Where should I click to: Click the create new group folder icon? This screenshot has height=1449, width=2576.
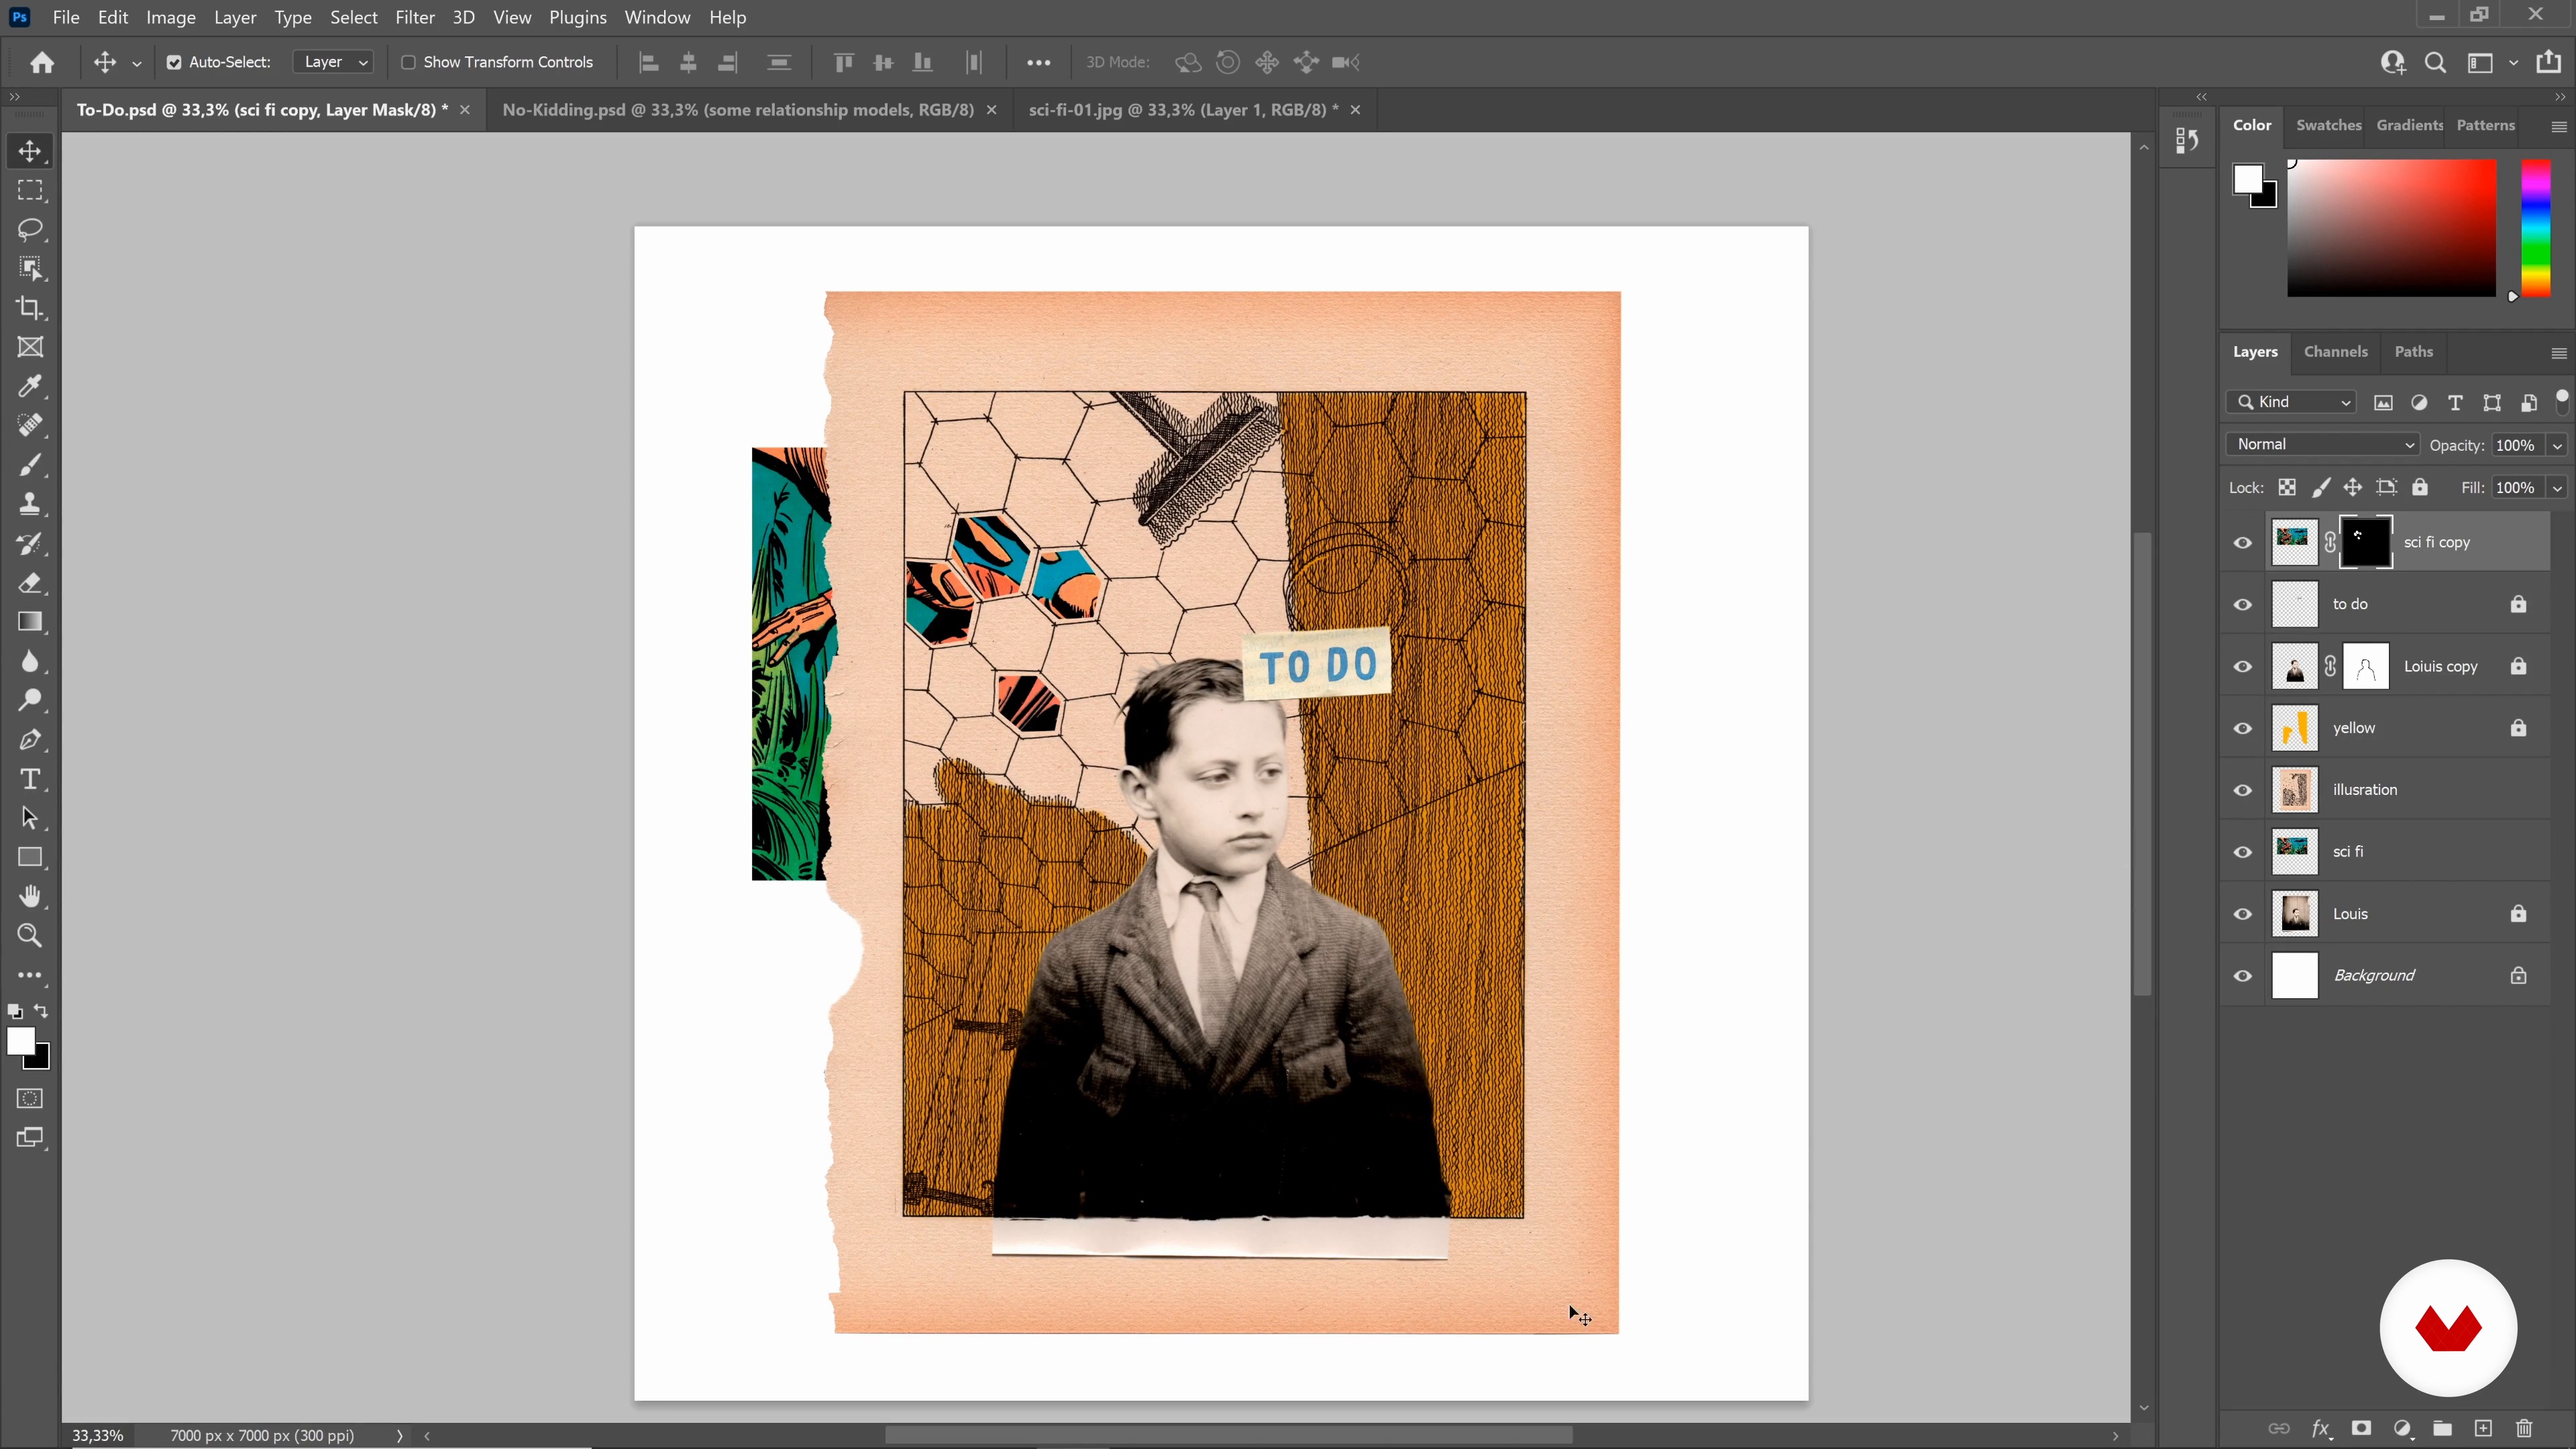coord(2442,1428)
